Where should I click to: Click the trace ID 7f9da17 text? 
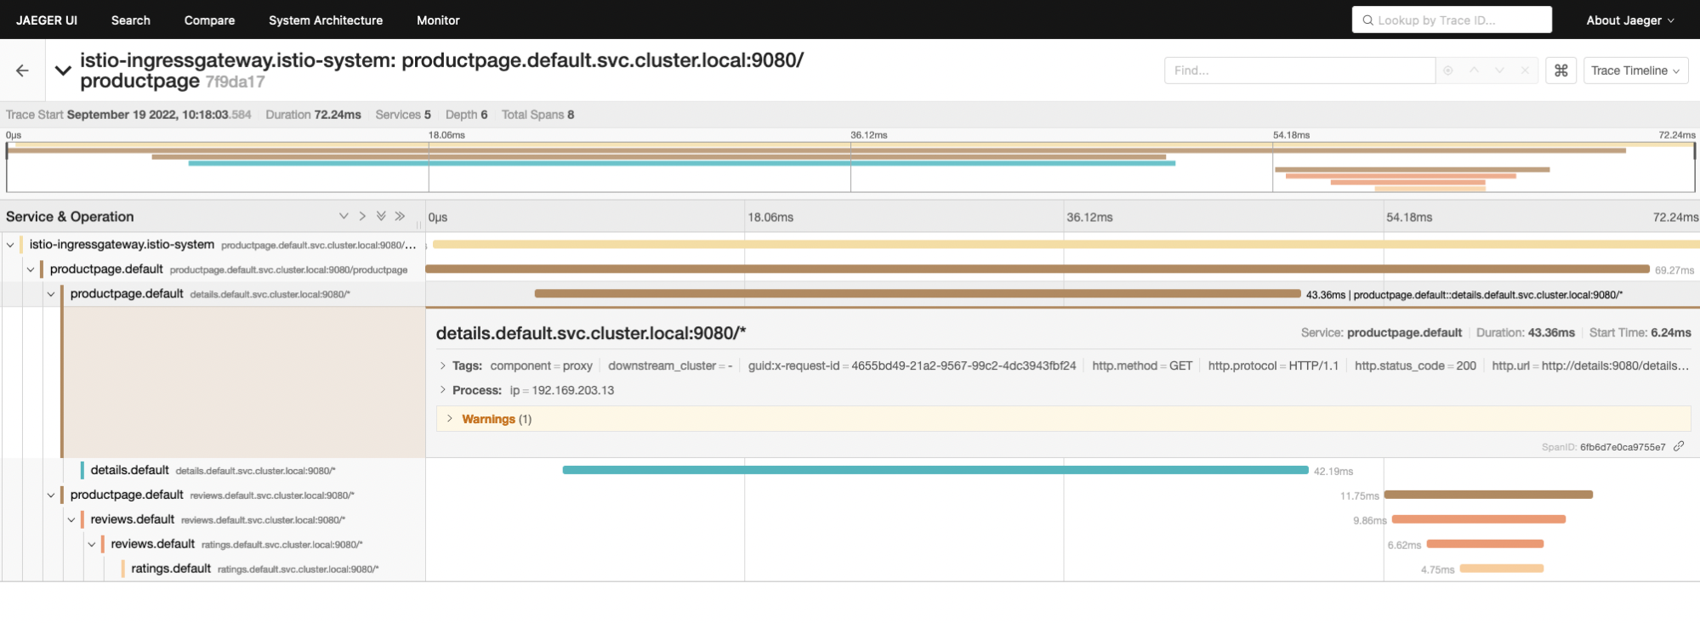[x=235, y=82]
